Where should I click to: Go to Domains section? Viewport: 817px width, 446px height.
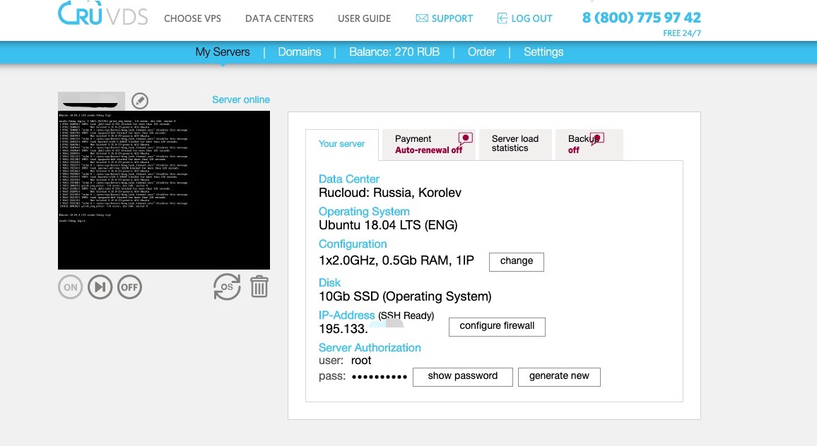click(300, 52)
